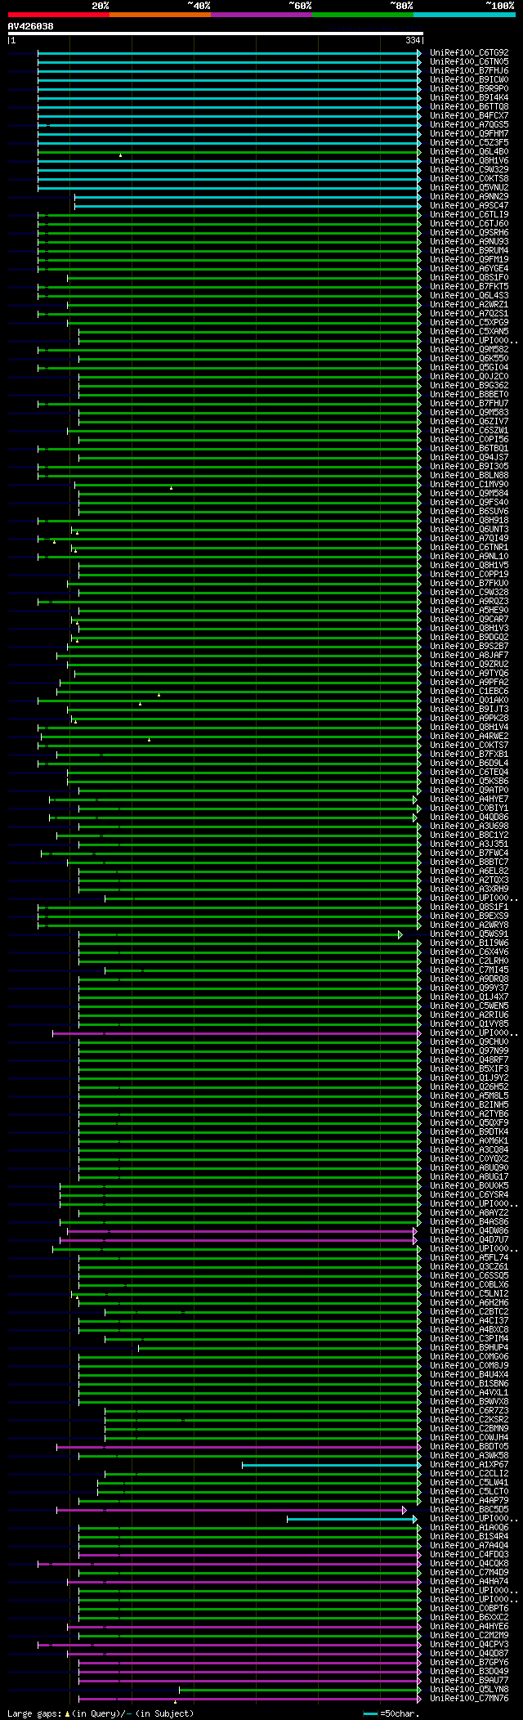Click the arrowhead ending the C6TG92 alignment

click(x=419, y=53)
